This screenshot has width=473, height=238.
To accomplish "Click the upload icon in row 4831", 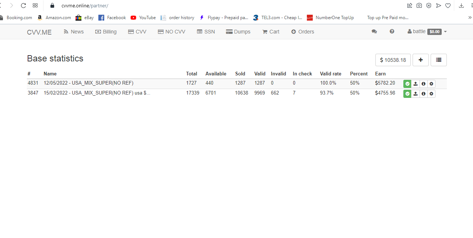I will 416,84.
